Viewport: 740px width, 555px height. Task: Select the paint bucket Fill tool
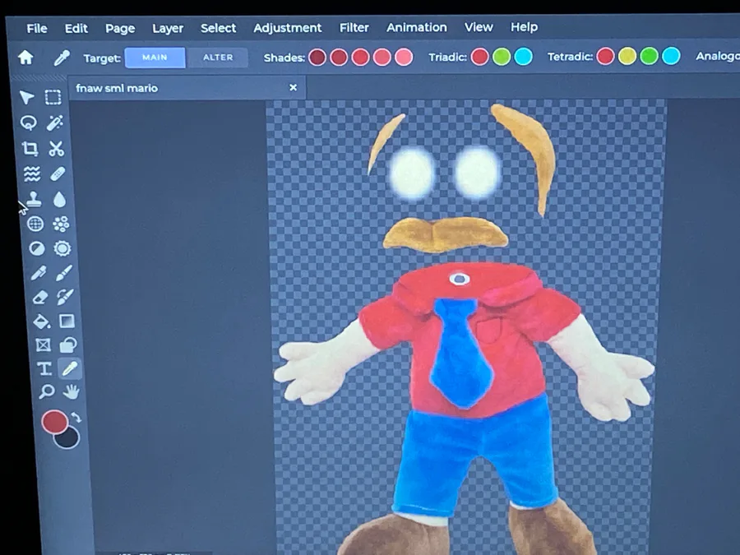[x=42, y=321]
